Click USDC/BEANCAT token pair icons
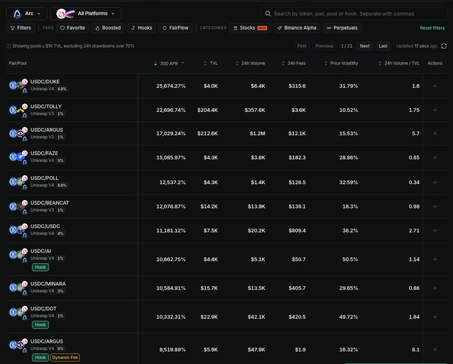 (18, 207)
